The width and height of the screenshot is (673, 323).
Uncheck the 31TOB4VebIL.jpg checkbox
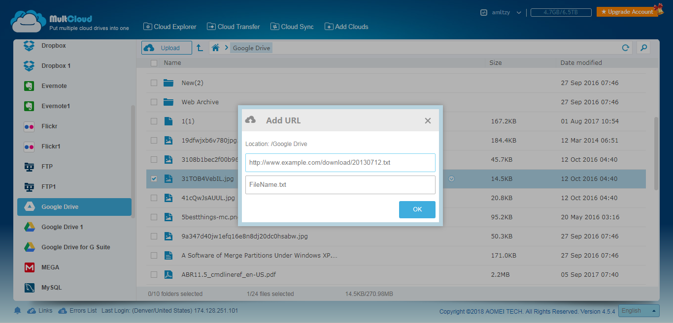click(x=154, y=178)
